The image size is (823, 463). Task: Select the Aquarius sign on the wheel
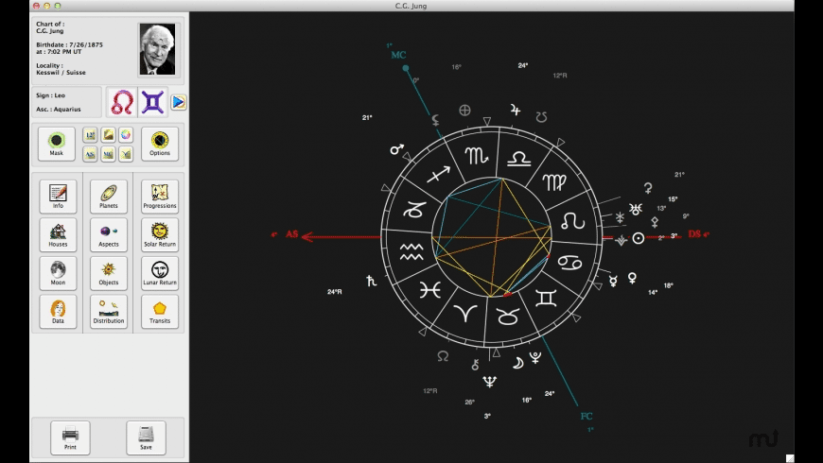tap(411, 251)
